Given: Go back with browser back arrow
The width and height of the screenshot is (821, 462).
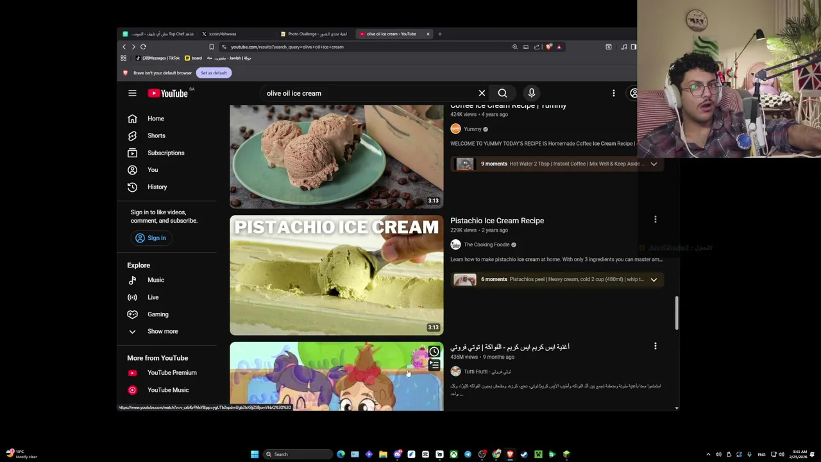Looking at the screenshot, I should point(124,47).
